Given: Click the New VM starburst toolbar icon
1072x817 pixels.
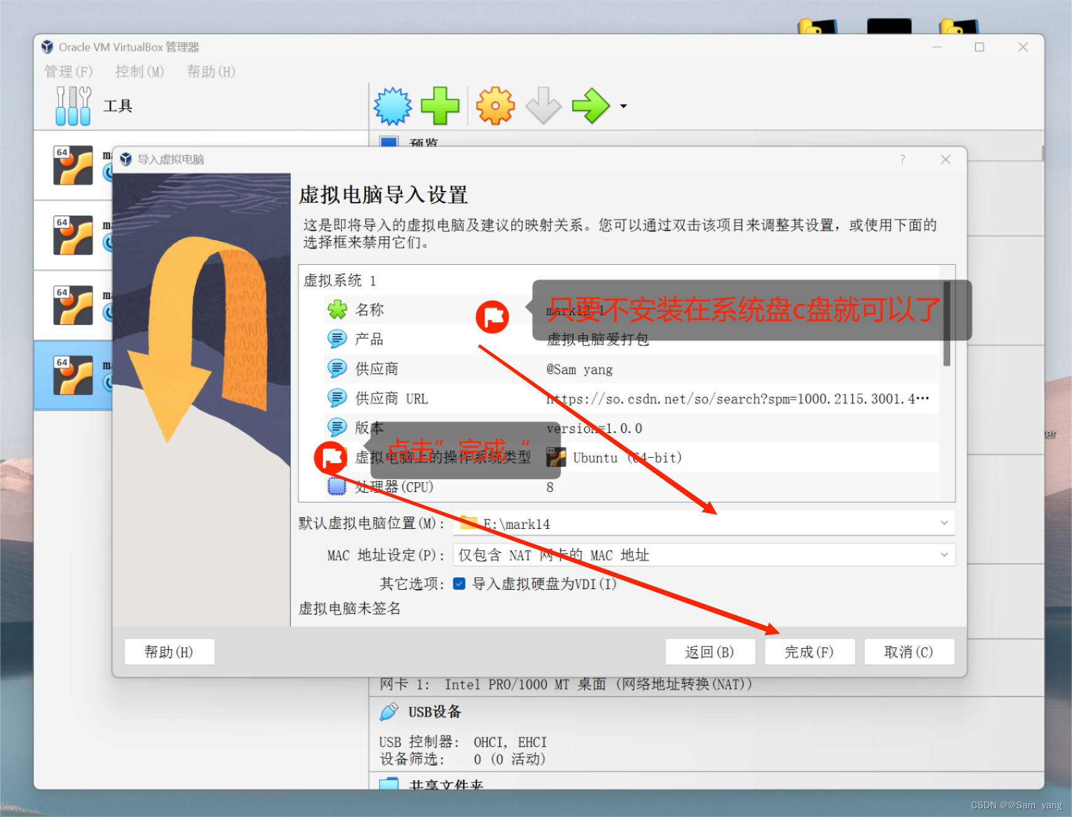Looking at the screenshot, I should 393,106.
